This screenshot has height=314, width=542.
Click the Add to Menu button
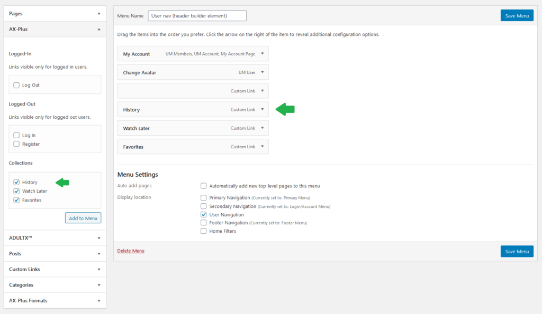click(x=83, y=218)
